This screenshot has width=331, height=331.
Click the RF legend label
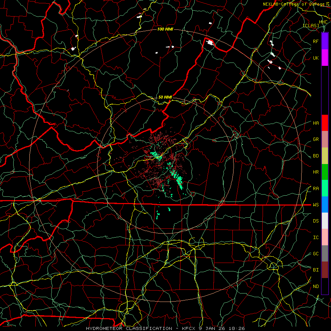316,41
